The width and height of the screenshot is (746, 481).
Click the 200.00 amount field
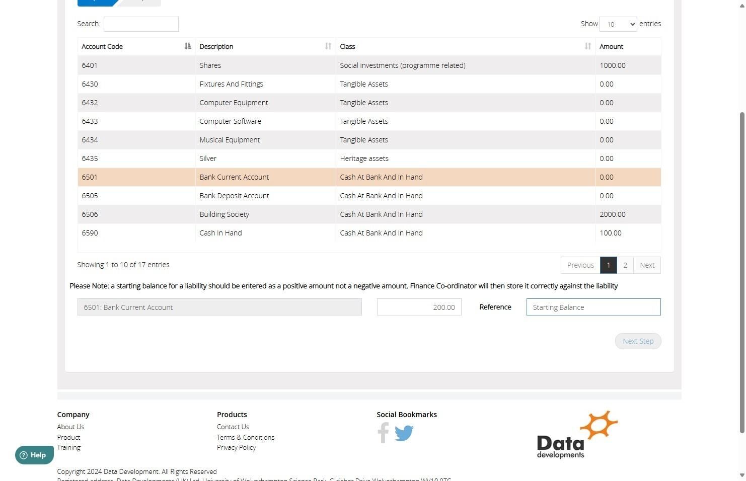coord(419,307)
